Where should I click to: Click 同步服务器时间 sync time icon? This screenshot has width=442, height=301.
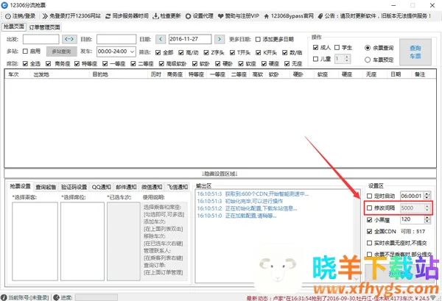[110, 15]
